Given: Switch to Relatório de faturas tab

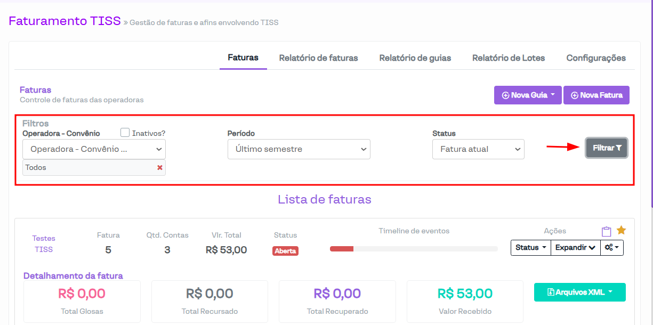Looking at the screenshot, I should [318, 58].
